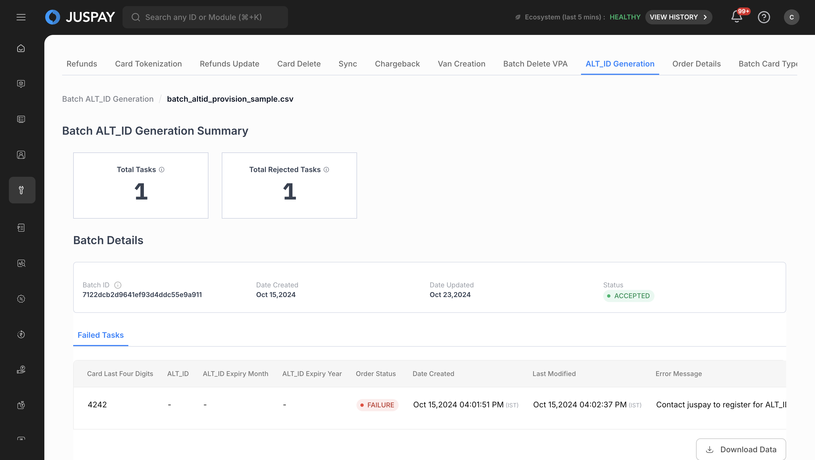
Task: Expand View History ecosystem status
Action: (678, 17)
